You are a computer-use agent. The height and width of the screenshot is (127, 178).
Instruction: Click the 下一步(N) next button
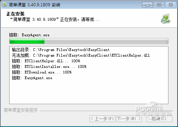(x=129, y=119)
